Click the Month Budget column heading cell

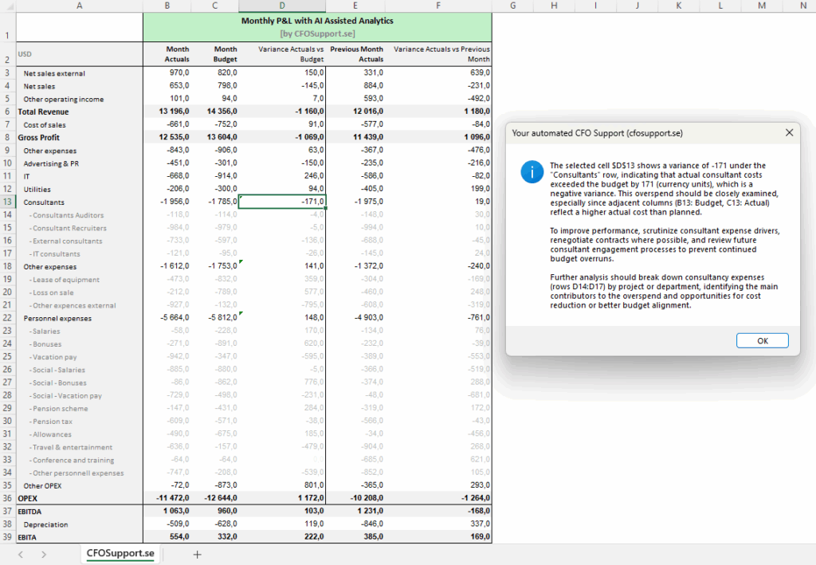click(x=215, y=54)
